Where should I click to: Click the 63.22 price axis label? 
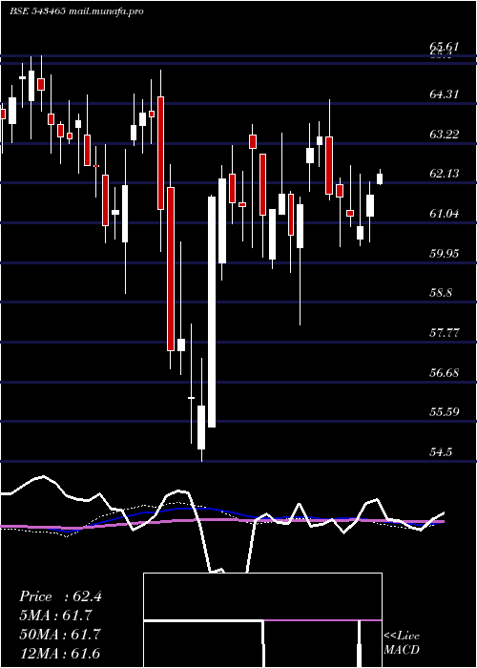coord(445,135)
